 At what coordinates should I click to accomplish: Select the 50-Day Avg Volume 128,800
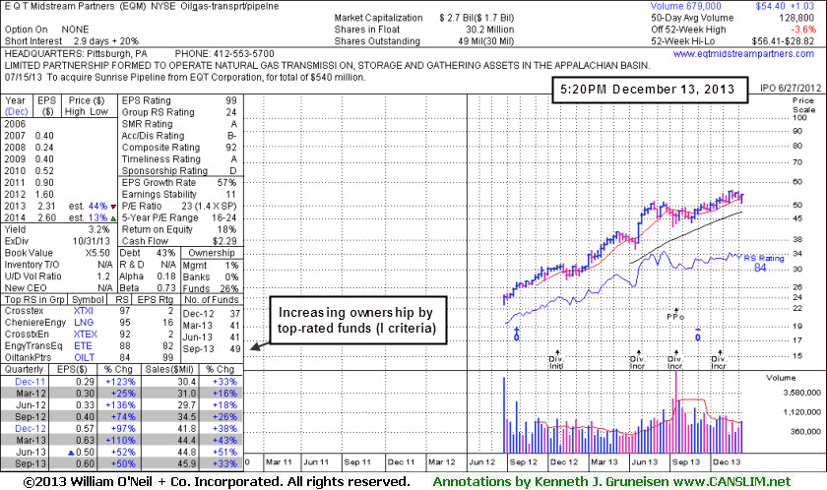point(796,18)
